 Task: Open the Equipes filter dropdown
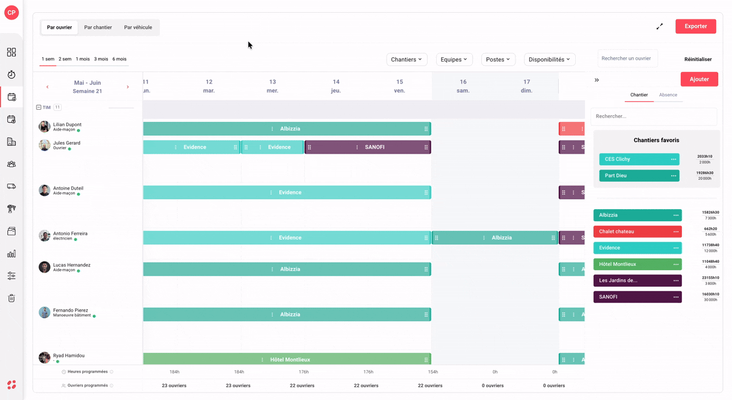[x=454, y=60]
